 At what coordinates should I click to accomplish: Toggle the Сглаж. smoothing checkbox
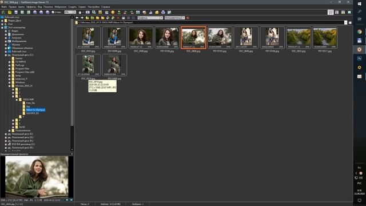53,12
